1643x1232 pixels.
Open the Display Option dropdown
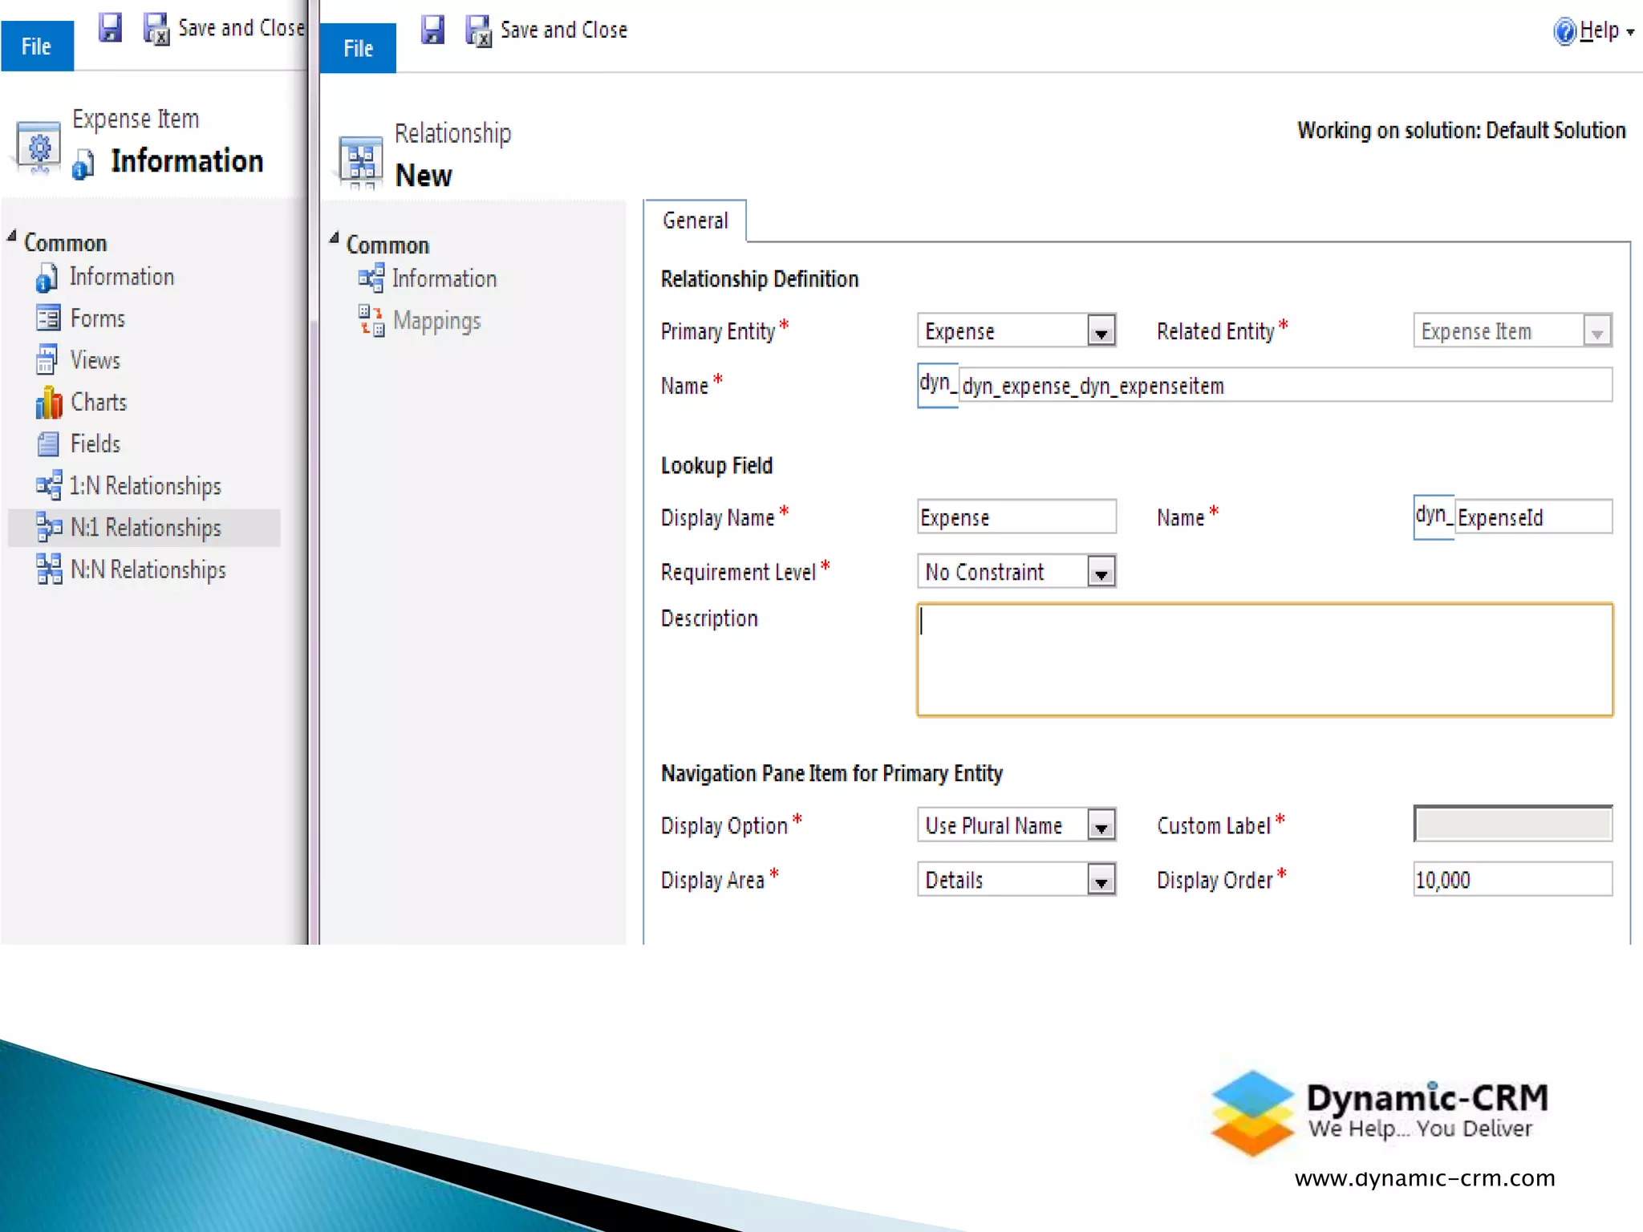(1101, 825)
